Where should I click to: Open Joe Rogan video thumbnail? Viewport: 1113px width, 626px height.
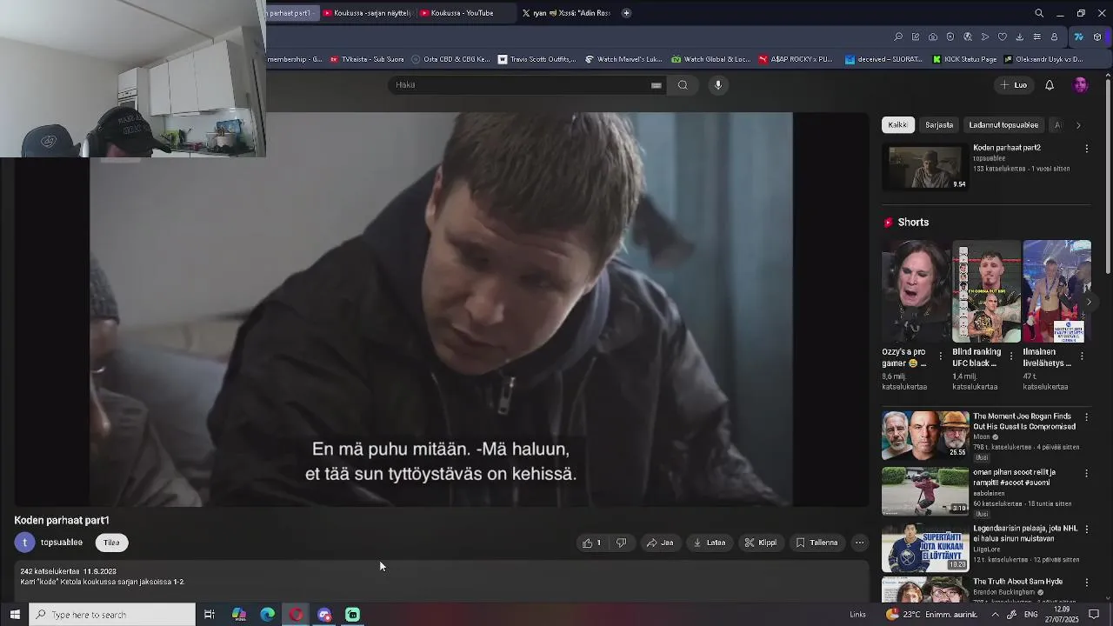tap(925, 435)
